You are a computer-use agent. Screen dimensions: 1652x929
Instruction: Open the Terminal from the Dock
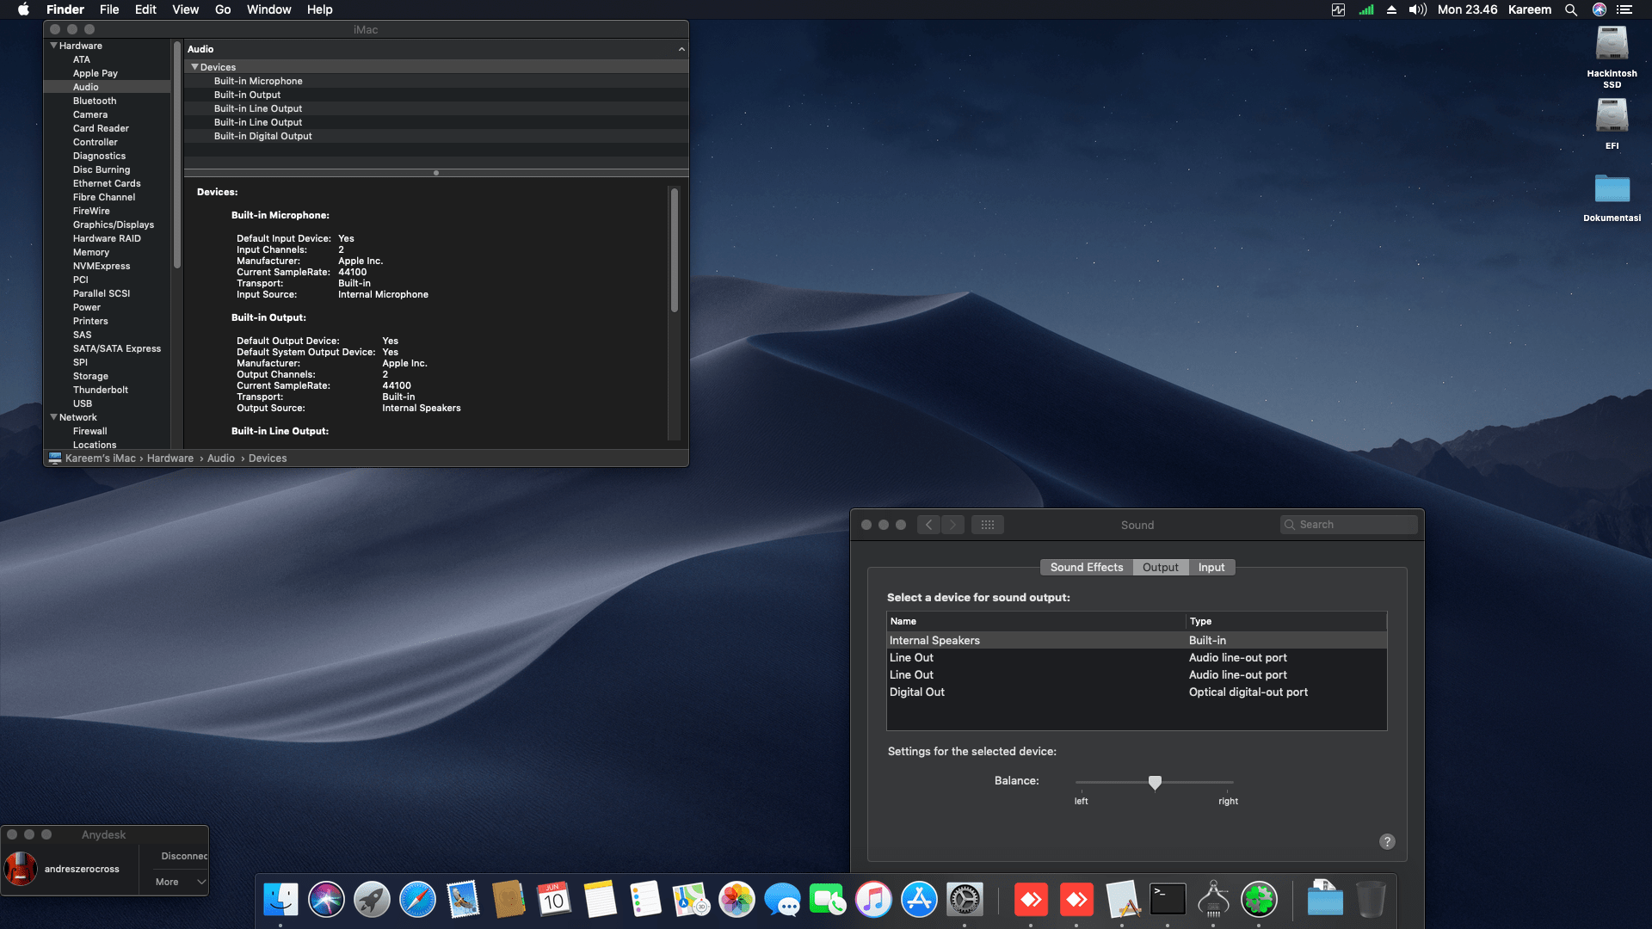(x=1168, y=899)
